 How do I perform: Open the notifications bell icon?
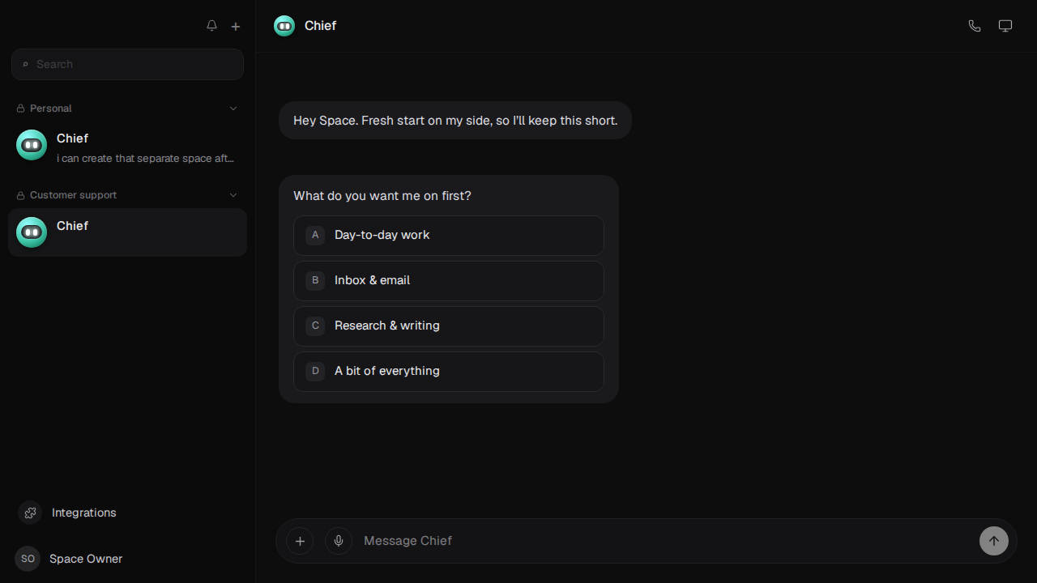point(211,26)
